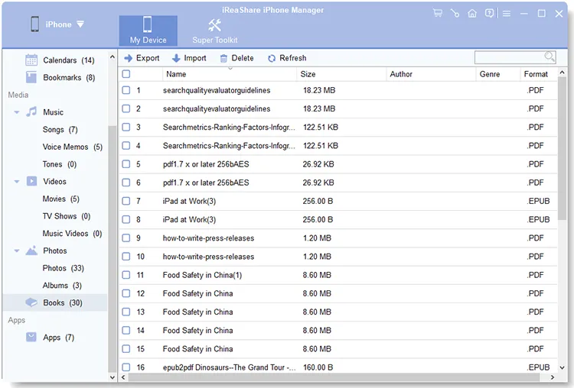574x388 pixels.
Task: Open the hamburger menu in title bar
Action: [x=507, y=13]
